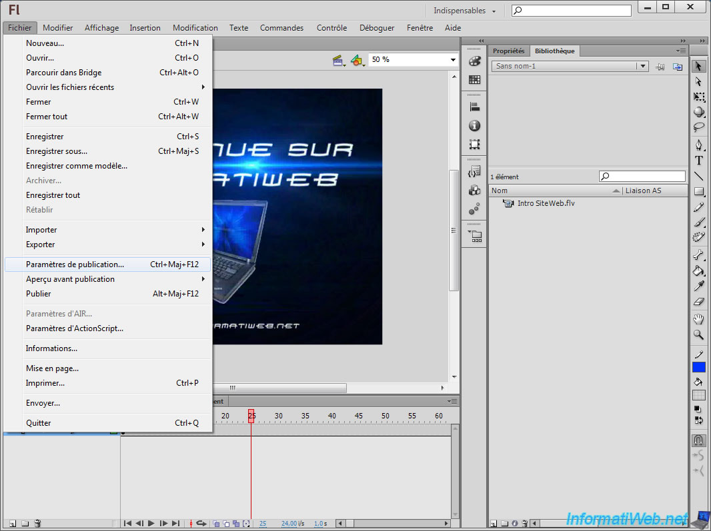The image size is (711, 531).
Task: Open the Color palette panel icon
Action: pos(474,61)
